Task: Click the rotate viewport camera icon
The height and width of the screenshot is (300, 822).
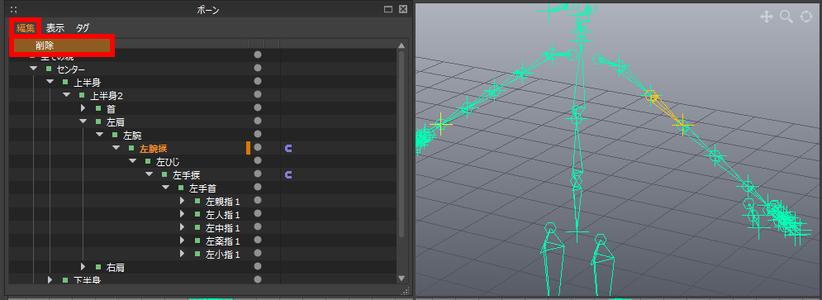Action: [x=805, y=17]
